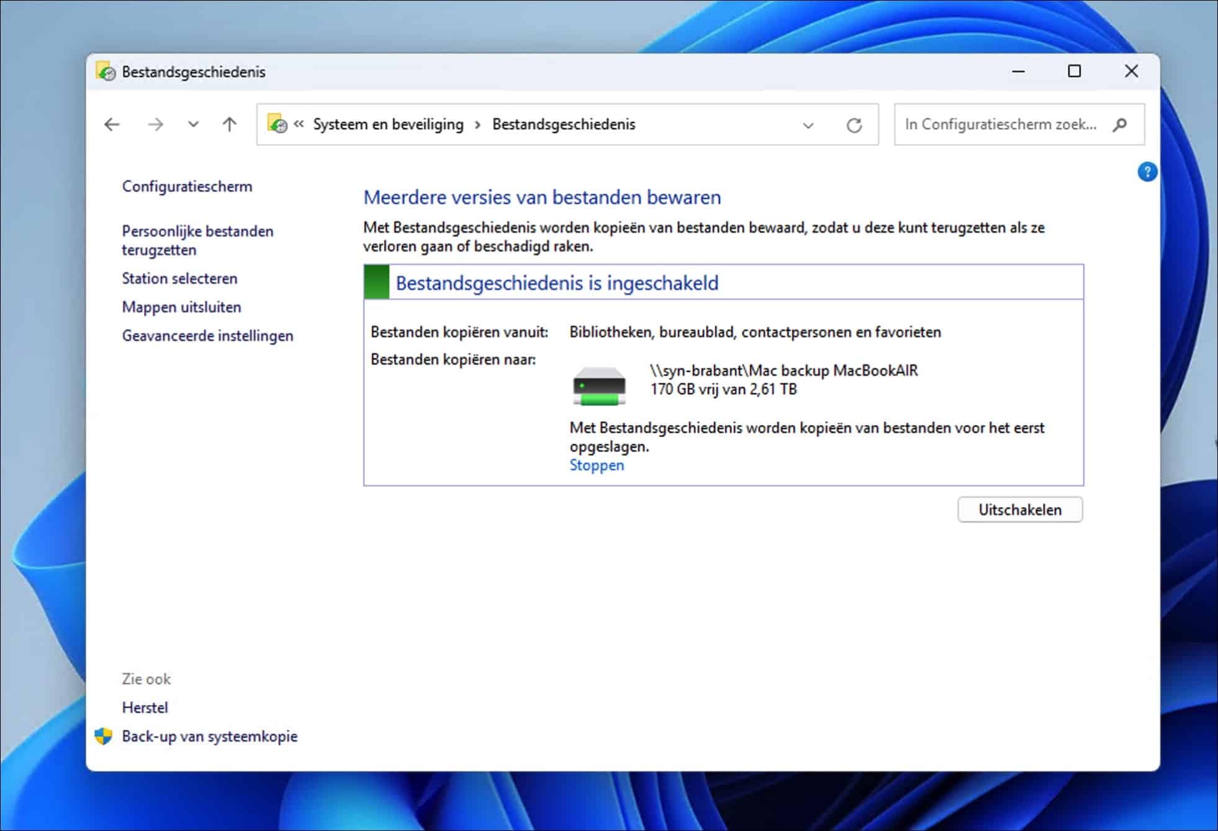Click the shield icon next to Back-up van systeemkopie
Screen dimensions: 1218x831
click(x=102, y=736)
